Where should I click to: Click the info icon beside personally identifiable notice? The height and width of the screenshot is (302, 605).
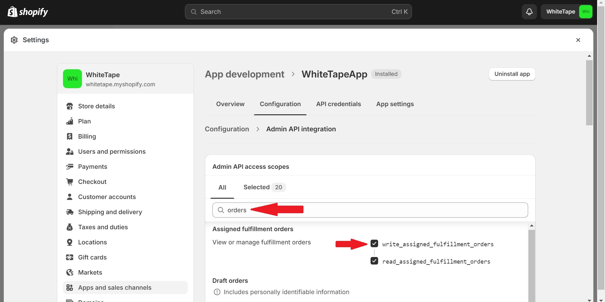tap(217, 292)
